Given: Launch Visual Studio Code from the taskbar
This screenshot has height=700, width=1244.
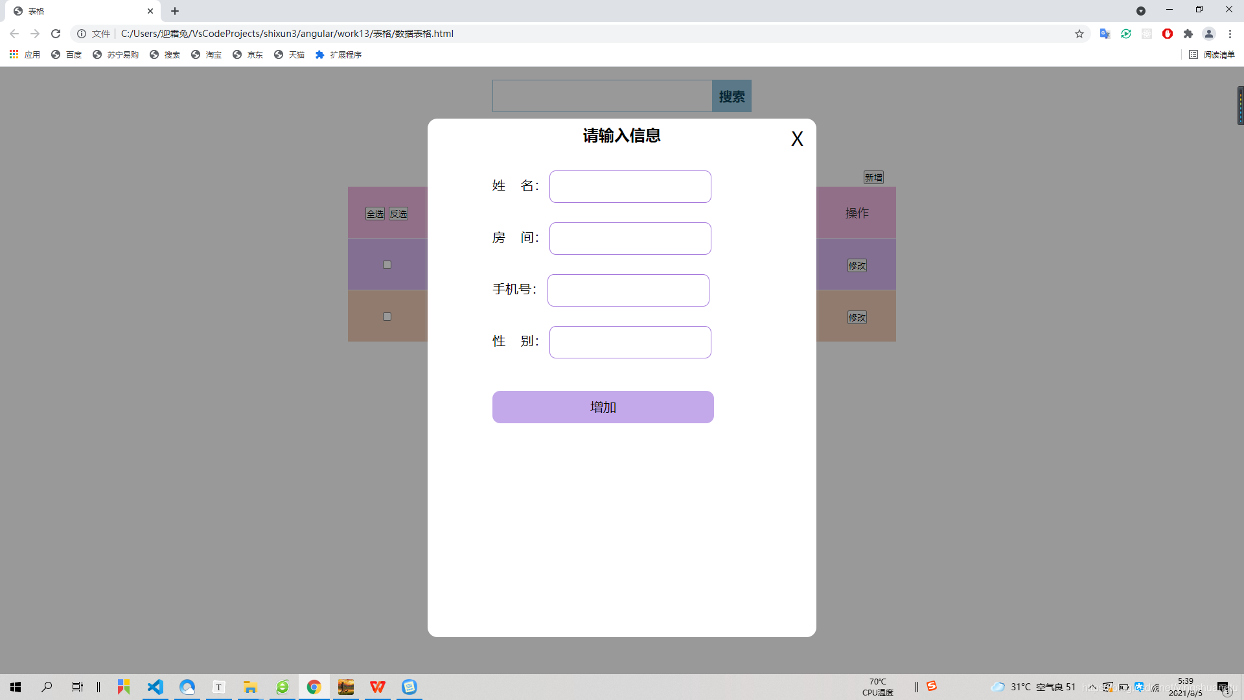Looking at the screenshot, I should coord(155,687).
